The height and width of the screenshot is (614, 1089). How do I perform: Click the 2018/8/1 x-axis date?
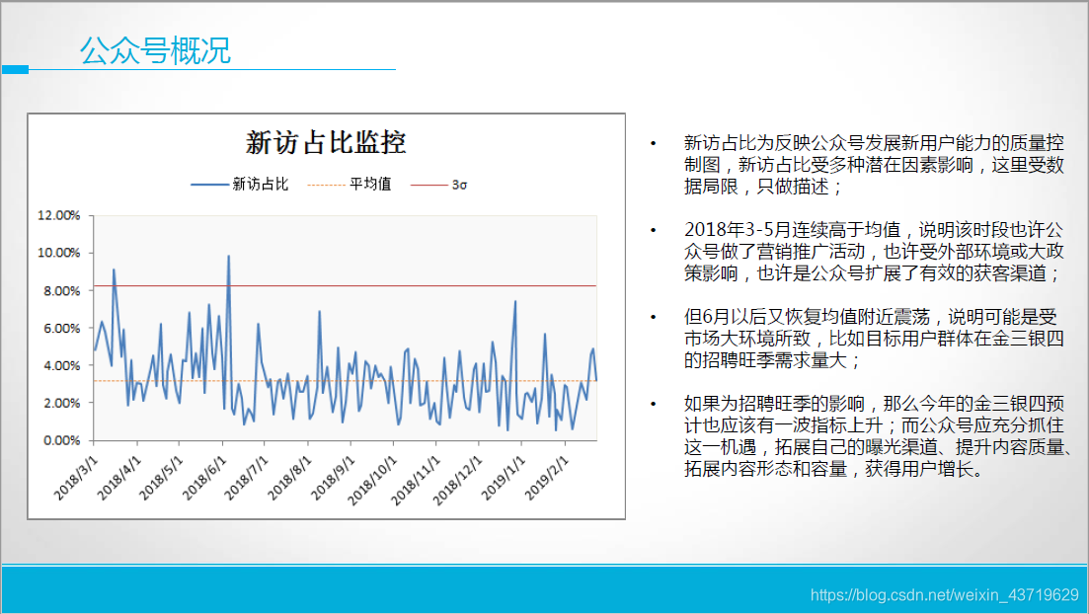[289, 478]
